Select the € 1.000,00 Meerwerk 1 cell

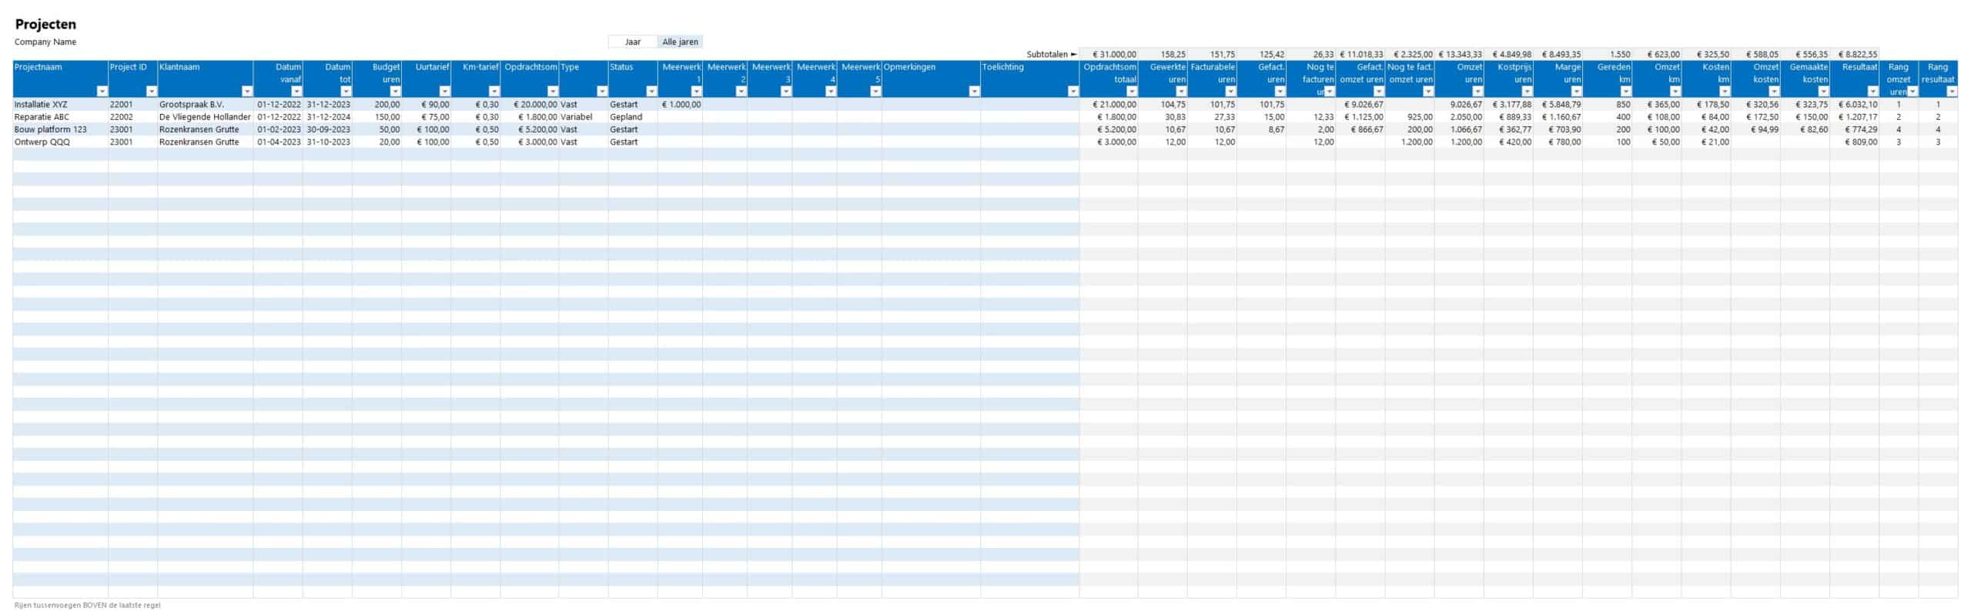[x=680, y=105]
